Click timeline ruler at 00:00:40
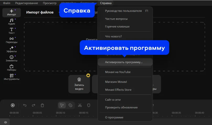Screen dimensions: 212x125 coord(200,113)
